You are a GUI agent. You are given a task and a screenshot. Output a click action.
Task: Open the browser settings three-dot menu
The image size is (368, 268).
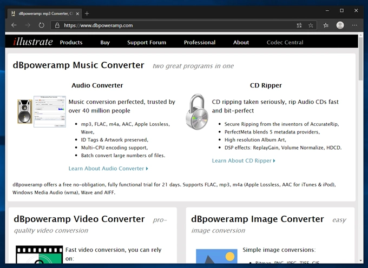tap(354, 25)
